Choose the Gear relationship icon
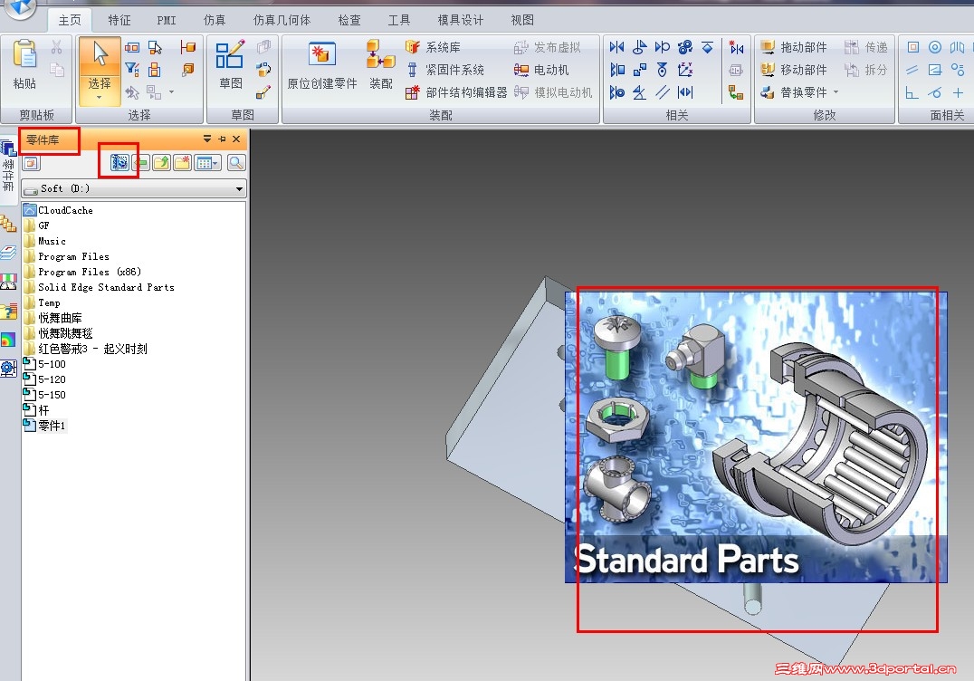This screenshot has width=974, height=681. coord(685,47)
